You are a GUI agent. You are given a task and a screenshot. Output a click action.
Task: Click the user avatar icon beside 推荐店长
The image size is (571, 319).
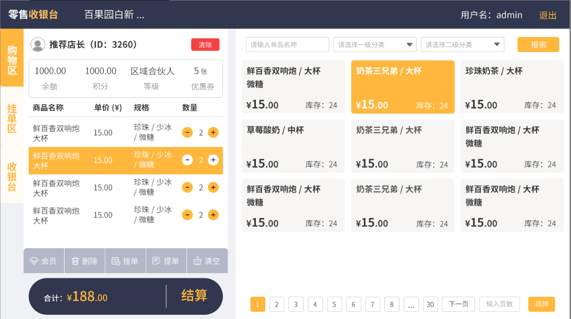[x=38, y=45]
